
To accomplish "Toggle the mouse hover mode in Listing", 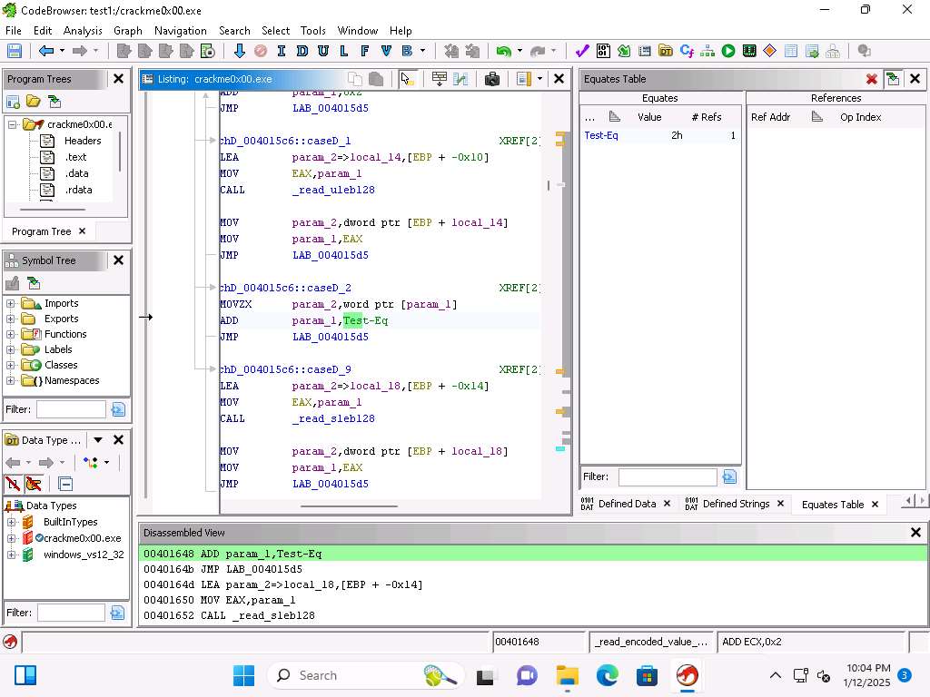I will click(407, 79).
